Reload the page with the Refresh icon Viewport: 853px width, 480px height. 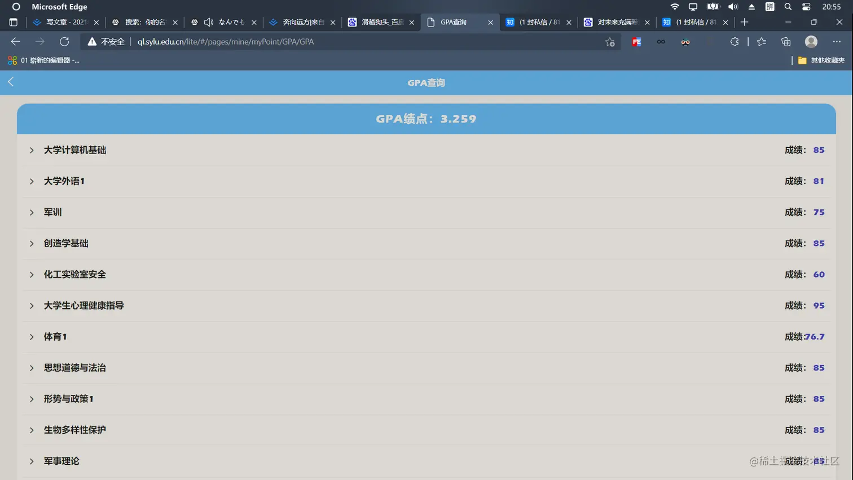[x=64, y=42]
